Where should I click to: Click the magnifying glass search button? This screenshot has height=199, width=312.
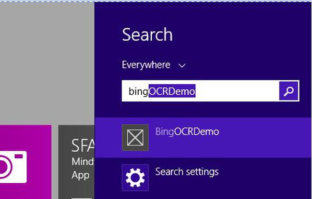coord(288,91)
